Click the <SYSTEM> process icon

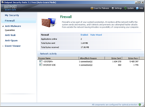point(41,61)
